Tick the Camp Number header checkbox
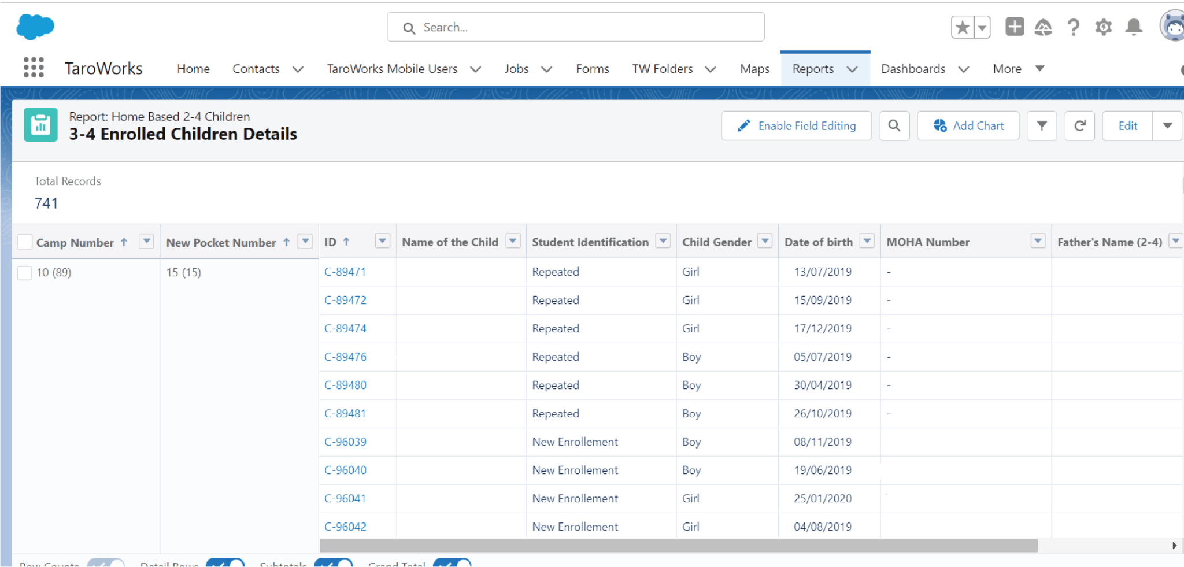This screenshot has width=1184, height=567. [25, 242]
